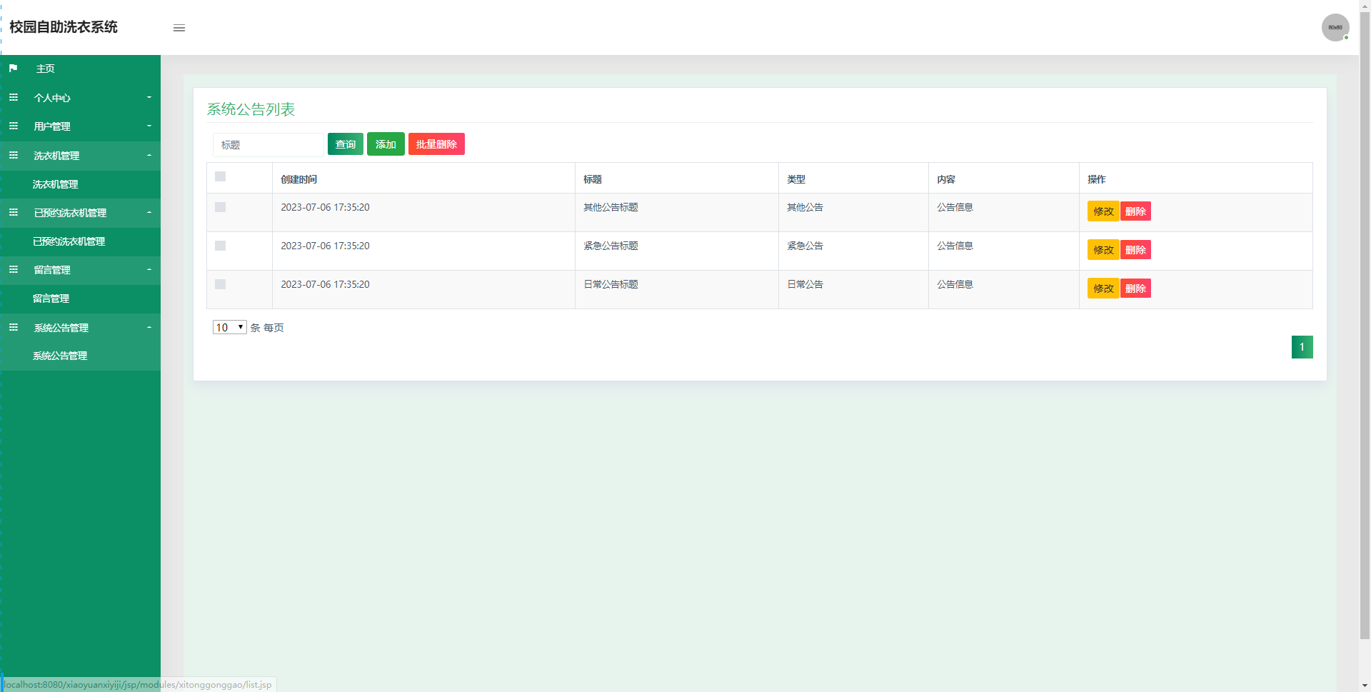Click the 校园自助洗衣系统 title
1371x692 pixels.
64,27
